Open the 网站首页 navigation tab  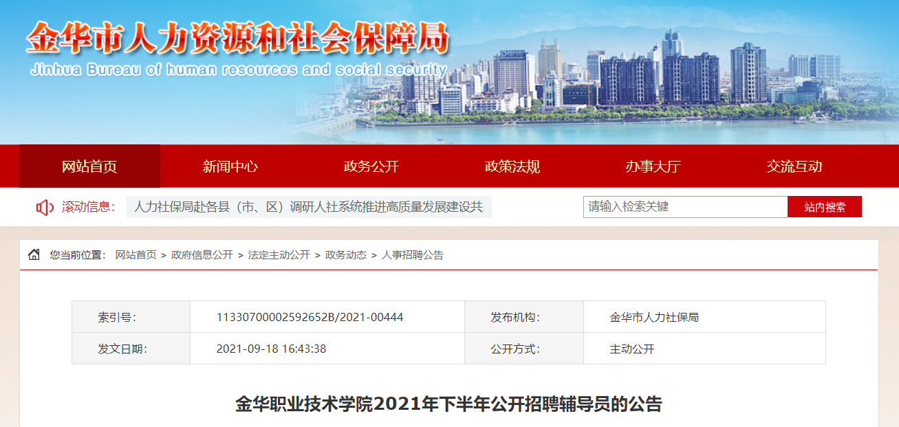[x=89, y=166]
